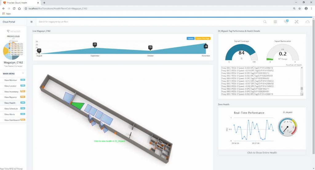The width and height of the screenshot is (315, 170).
Task: Click the orange Explain This Page button
Action: pos(203,38)
